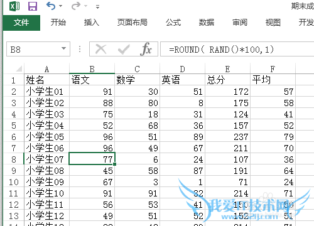This screenshot has width=314, height=226.
Task: Open the 数据 ribbon tab
Action: click(207, 23)
